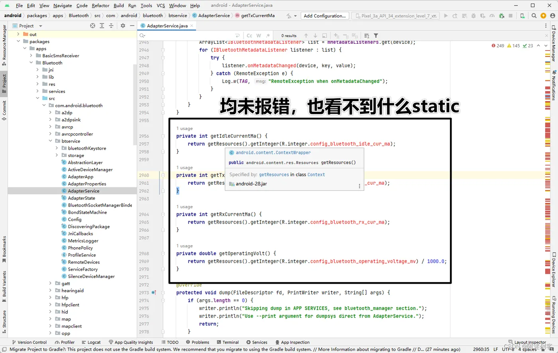The width and height of the screenshot is (558, 353).
Task: Click Run with Coverage icon
Action: tap(483, 16)
